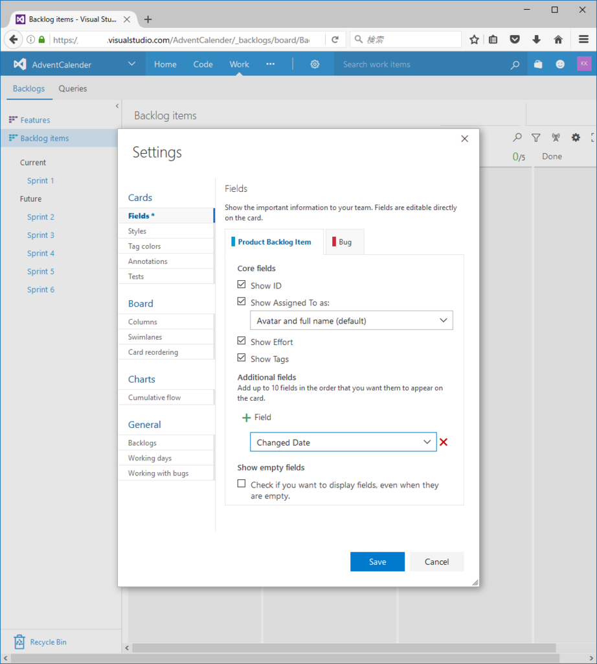This screenshot has width=597, height=664.
Task: Switch to the Queries tab
Action: (x=73, y=88)
